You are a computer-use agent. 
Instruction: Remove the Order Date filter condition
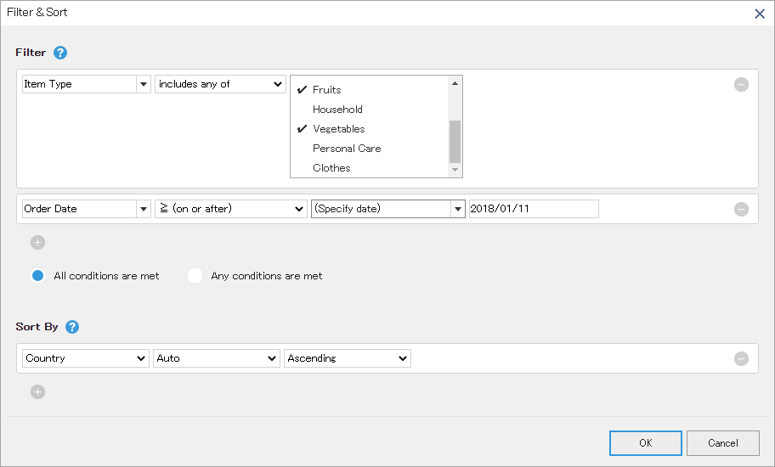pos(741,210)
